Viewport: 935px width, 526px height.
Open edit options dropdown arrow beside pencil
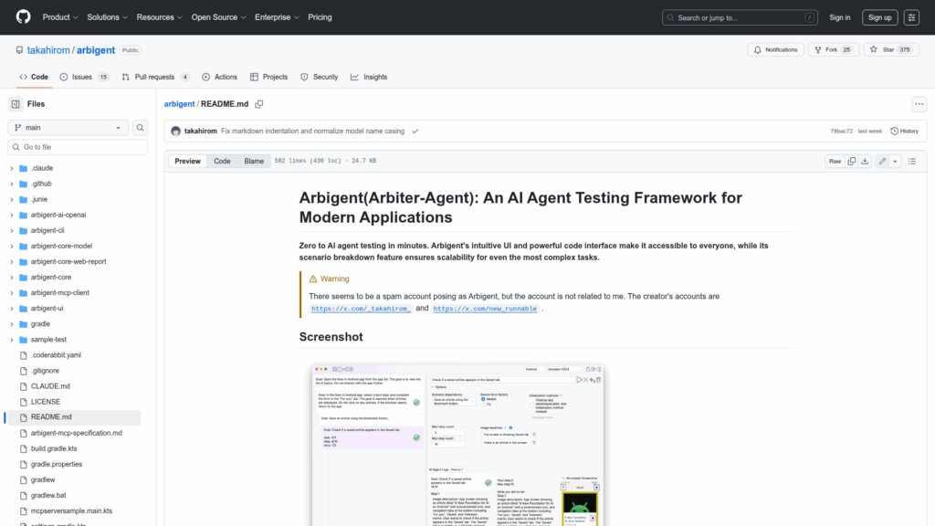[896, 161]
